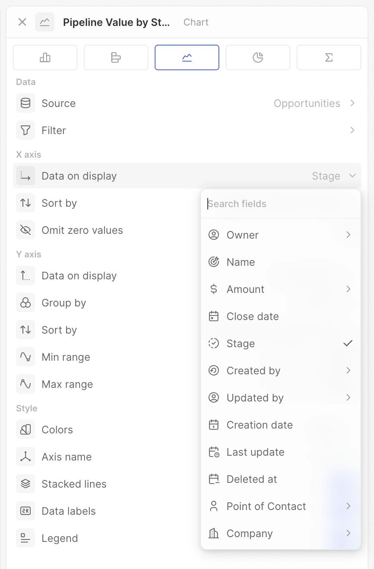Image resolution: width=374 pixels, height=569 pixels.
Task: Select the pie chart type
Action: [258, 57]
